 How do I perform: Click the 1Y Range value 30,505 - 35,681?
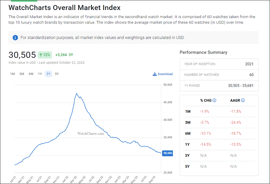click(x=241, y=85)
